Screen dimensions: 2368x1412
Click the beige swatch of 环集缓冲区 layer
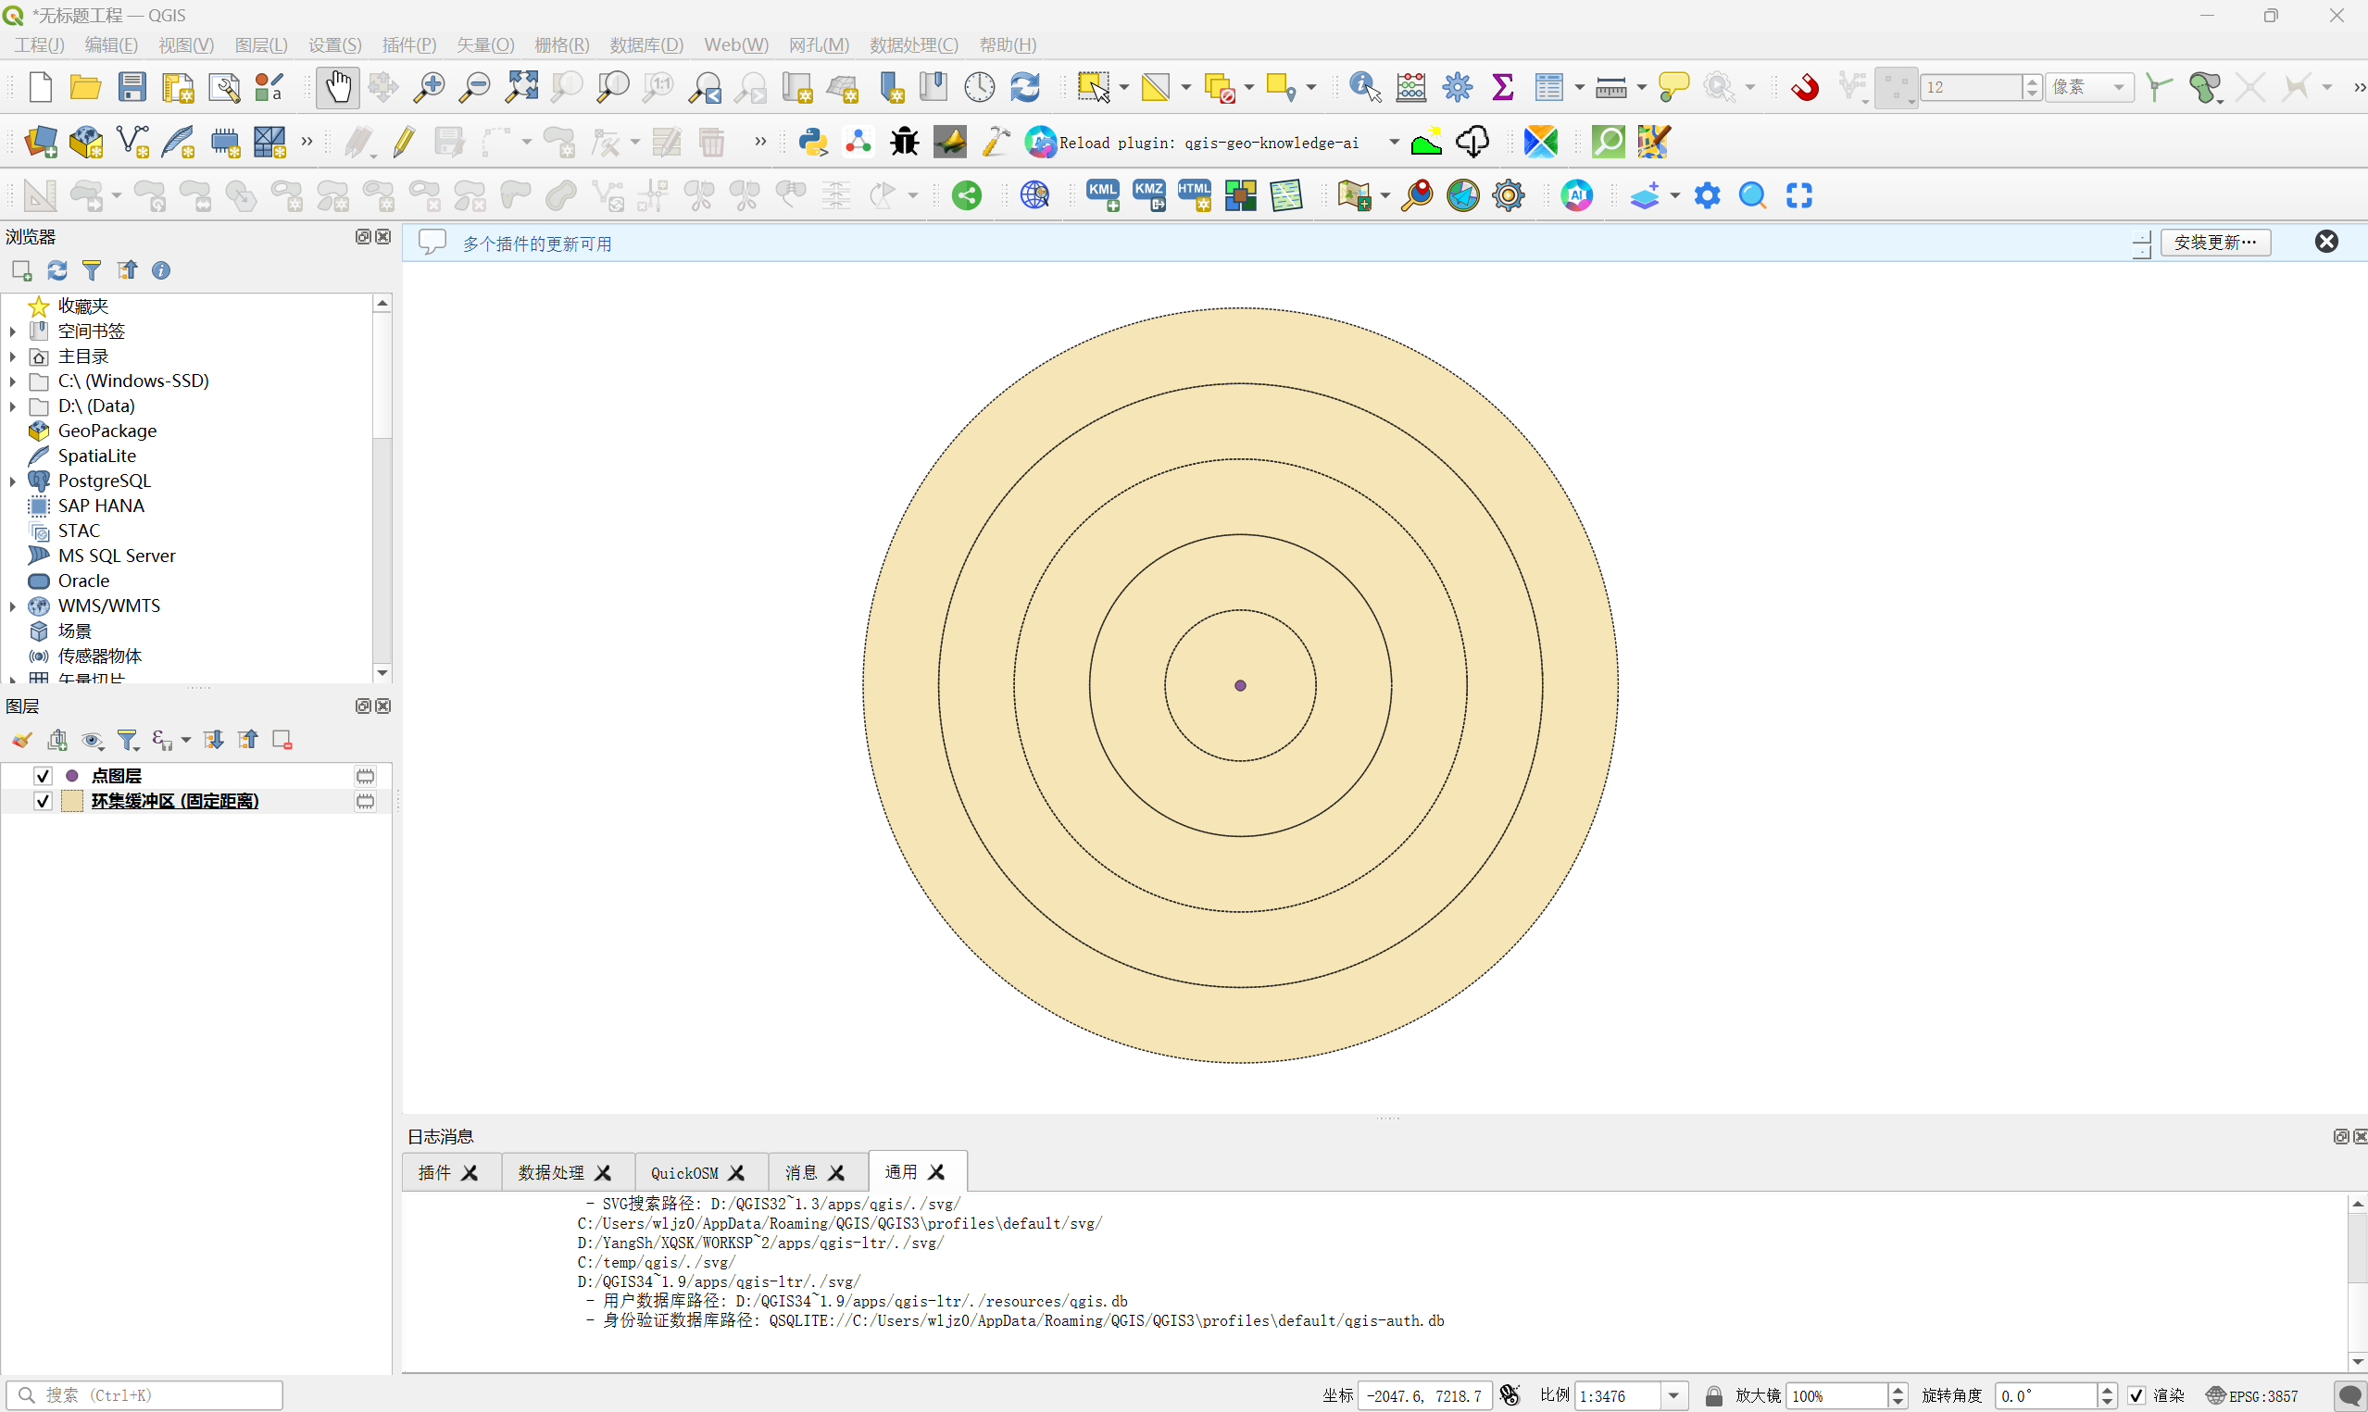pyautogui.click(x=72, y=802)
